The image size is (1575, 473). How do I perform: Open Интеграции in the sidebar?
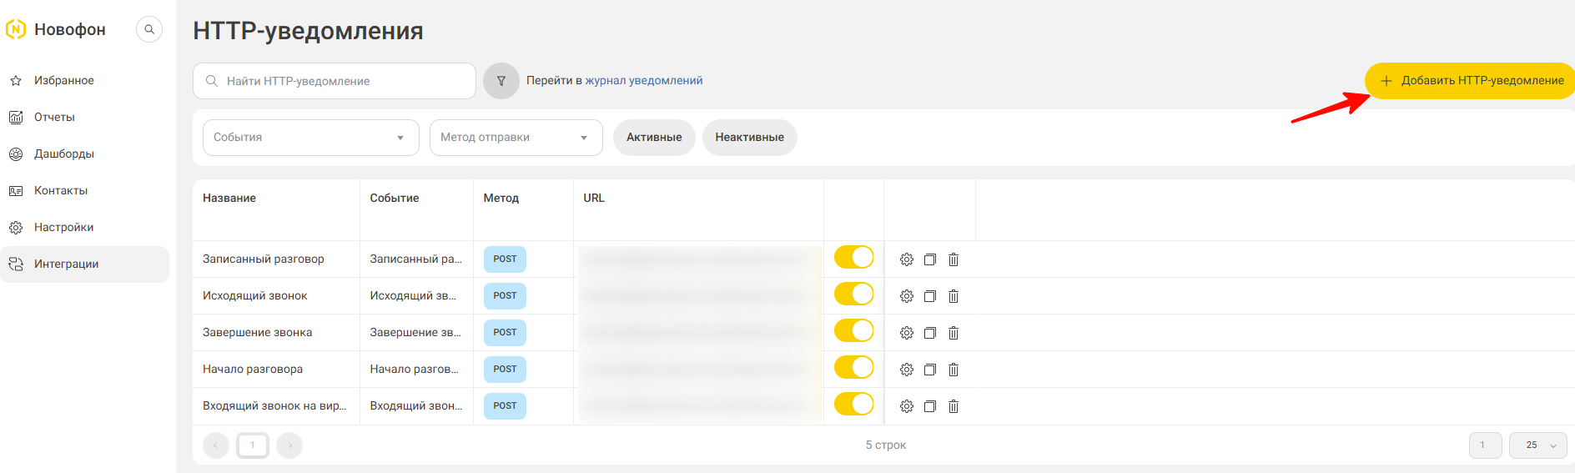coord(85,264)
